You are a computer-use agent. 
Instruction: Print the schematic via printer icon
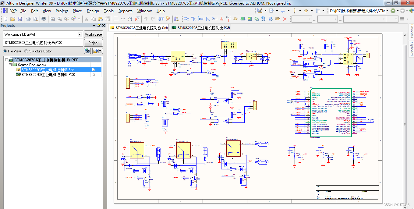[28, 19]
